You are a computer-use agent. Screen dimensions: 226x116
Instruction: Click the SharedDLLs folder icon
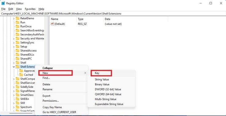point(17,54)
